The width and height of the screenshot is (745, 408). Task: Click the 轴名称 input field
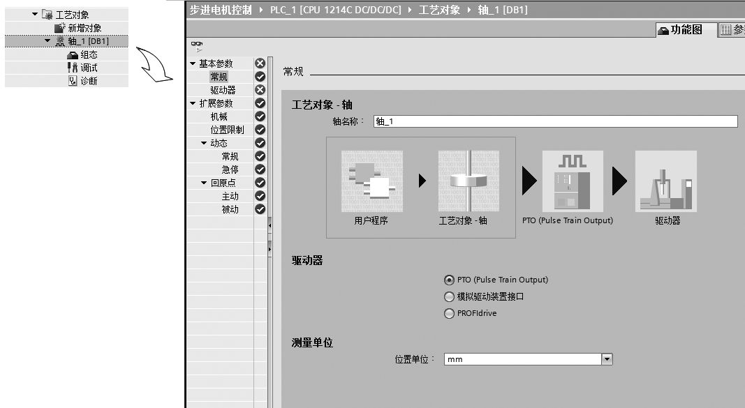[x=555, y=121]
